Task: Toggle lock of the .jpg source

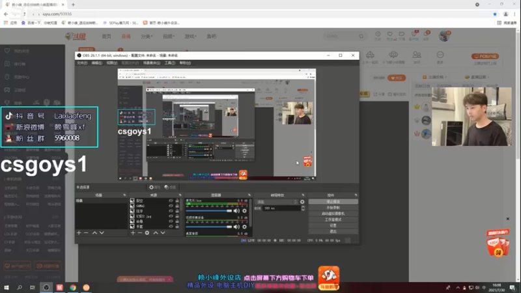Action: pos(176,216)
